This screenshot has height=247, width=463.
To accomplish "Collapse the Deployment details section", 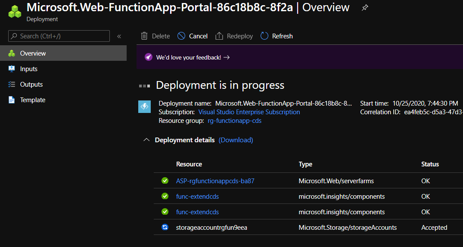I will point(146,140).
